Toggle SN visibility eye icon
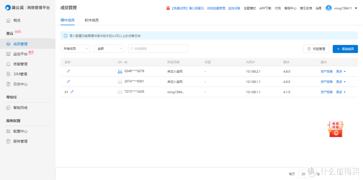The width and height of the screenshot is (363, 180). 126,62
